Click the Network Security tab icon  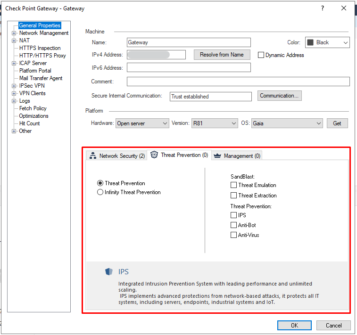tap(93, 156)
